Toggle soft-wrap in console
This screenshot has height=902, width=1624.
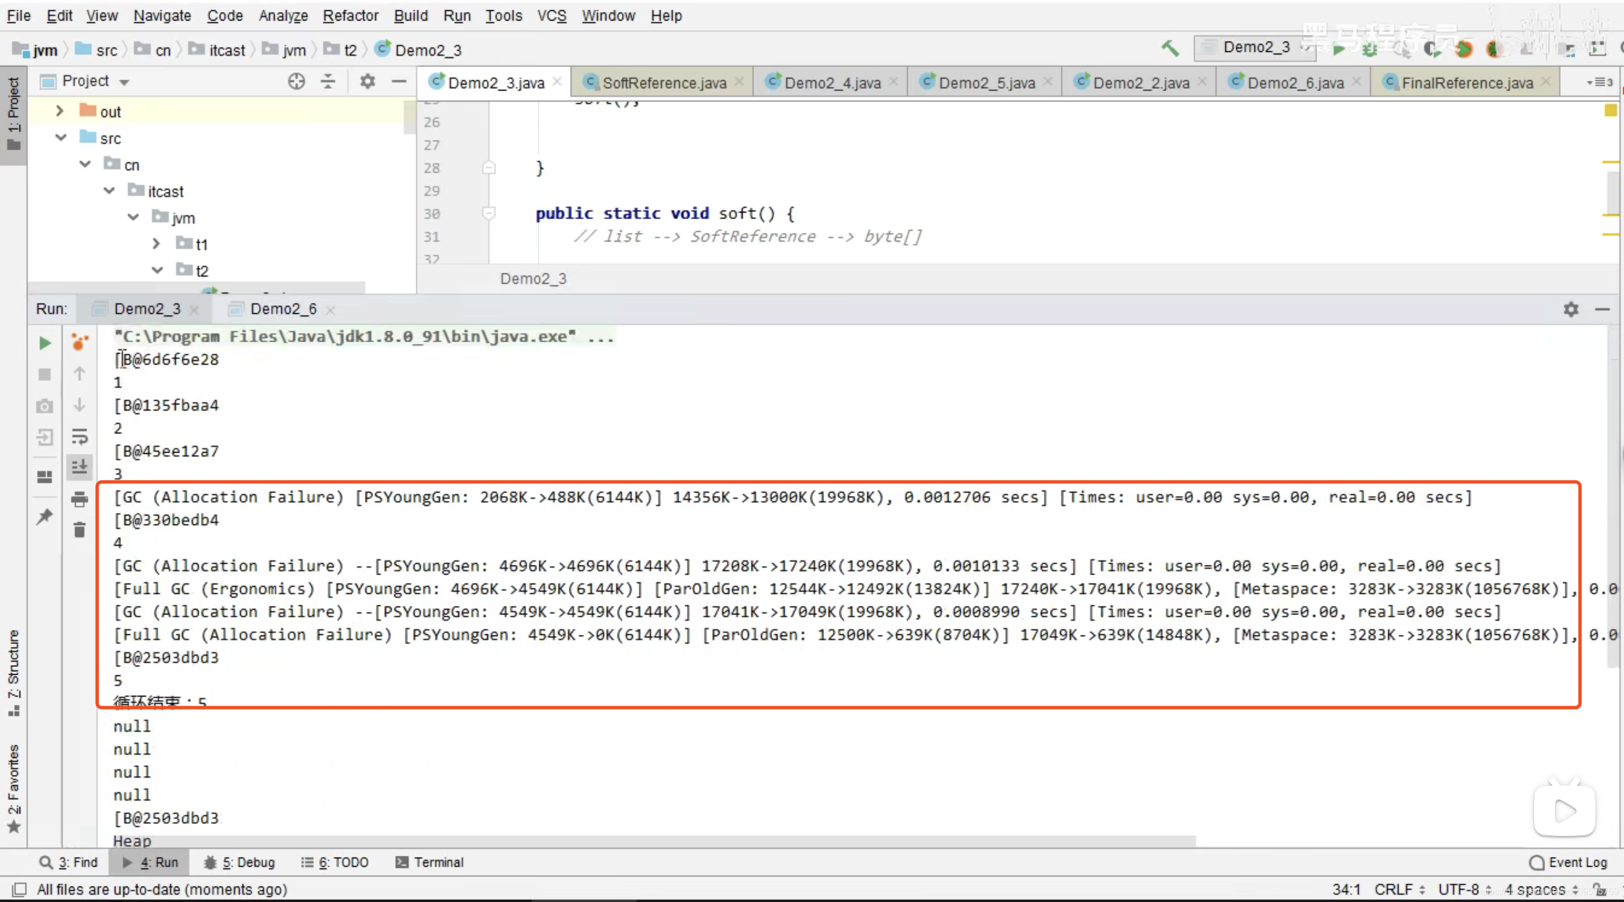point(80,436)
